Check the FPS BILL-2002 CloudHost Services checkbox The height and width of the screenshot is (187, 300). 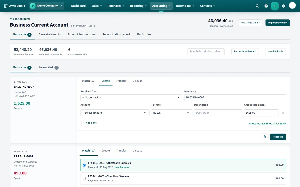[x=84, y=178]
